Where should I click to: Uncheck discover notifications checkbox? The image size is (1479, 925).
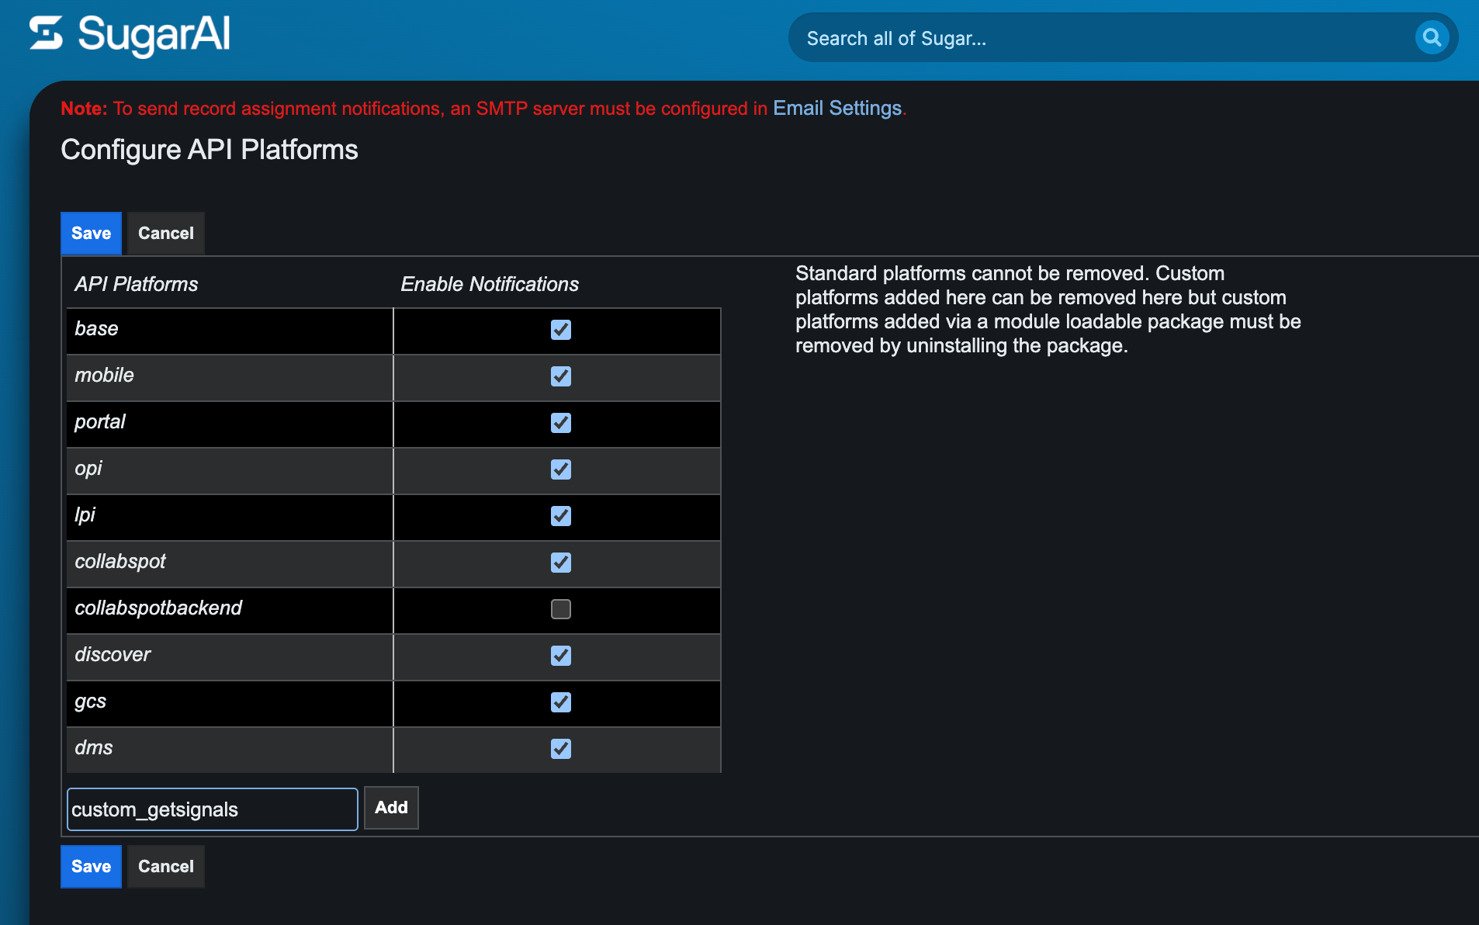pos(561,656)
